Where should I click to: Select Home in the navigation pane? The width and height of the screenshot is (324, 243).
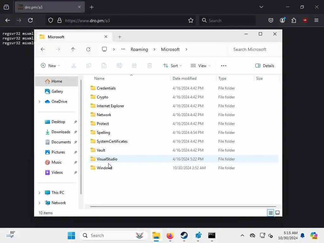[56, 81]
